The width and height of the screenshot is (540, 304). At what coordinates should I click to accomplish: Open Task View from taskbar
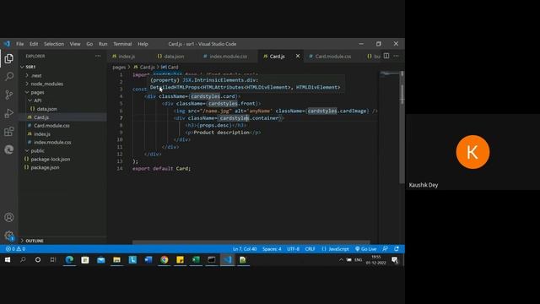click(53, 260)
